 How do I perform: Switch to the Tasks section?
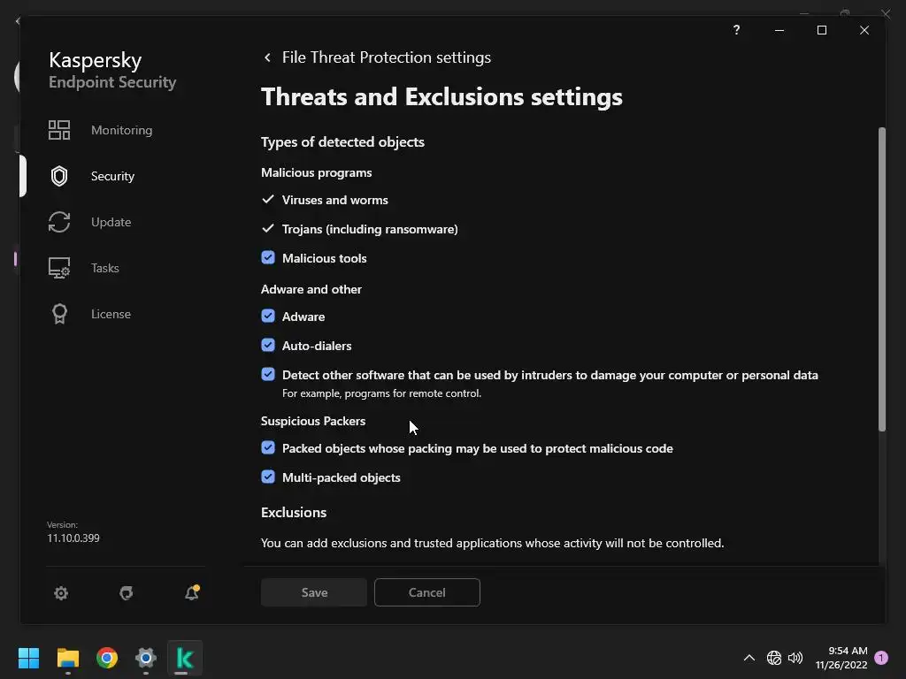click(x=105, y=268)
